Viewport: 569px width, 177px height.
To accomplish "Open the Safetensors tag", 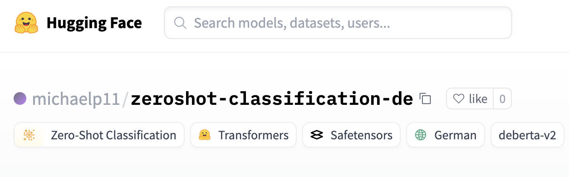I will [x=351, y=135].
